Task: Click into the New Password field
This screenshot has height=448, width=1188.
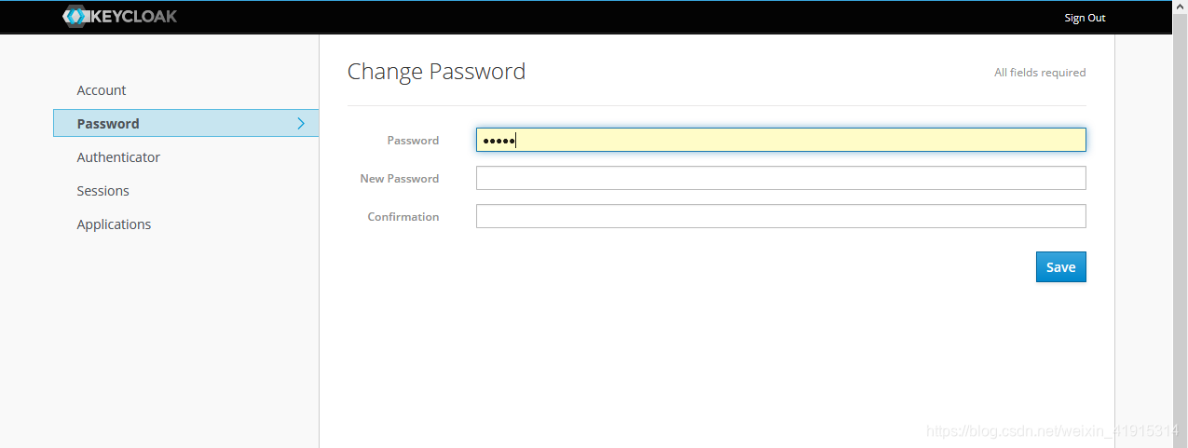Action: click(781, 178)
